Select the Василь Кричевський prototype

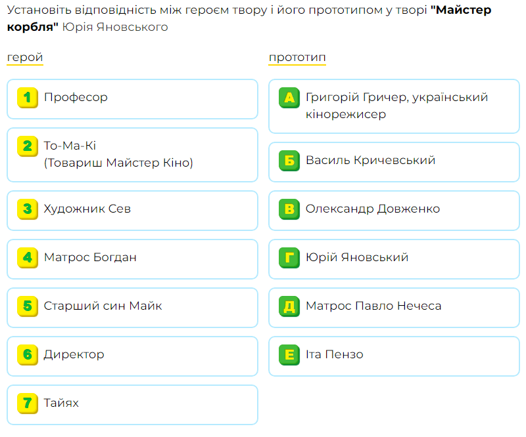pos(394,162)
